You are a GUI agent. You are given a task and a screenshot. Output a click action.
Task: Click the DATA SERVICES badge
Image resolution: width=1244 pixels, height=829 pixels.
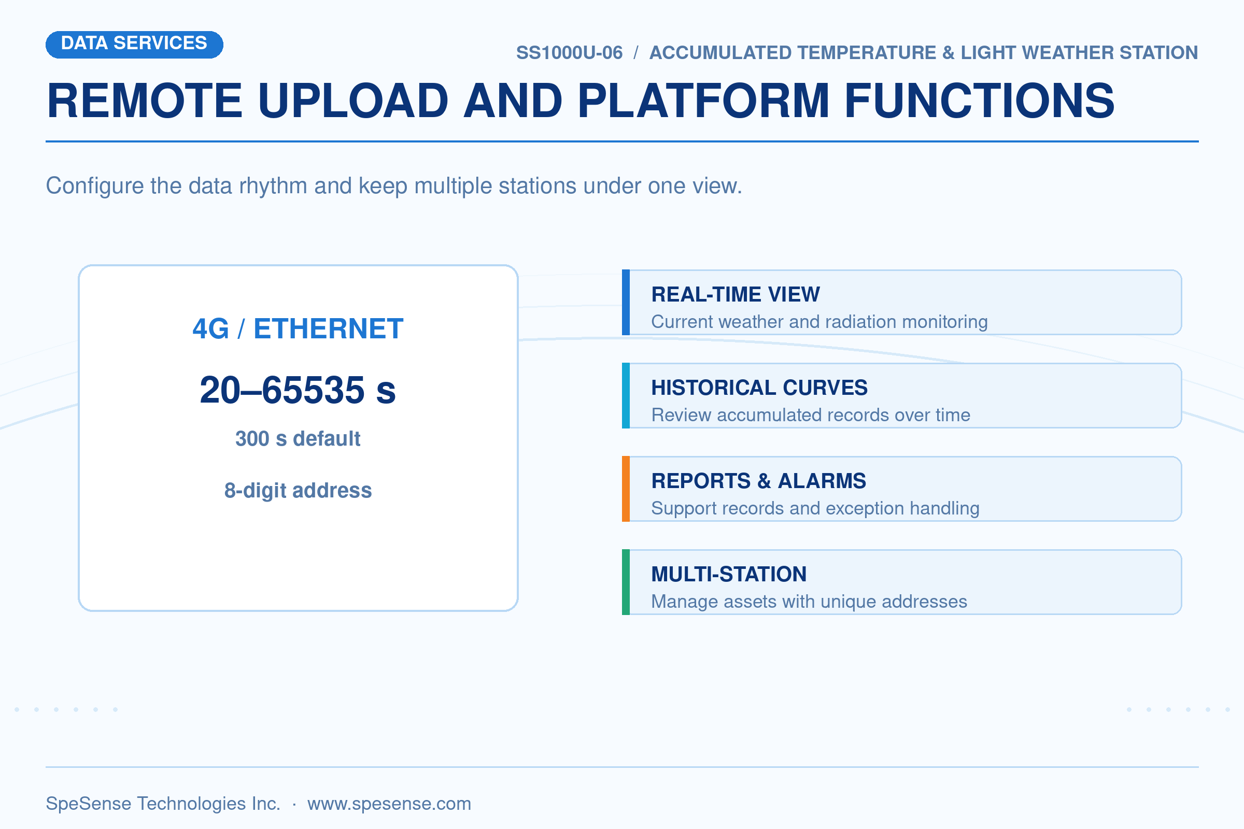click(x=134, y=45)
